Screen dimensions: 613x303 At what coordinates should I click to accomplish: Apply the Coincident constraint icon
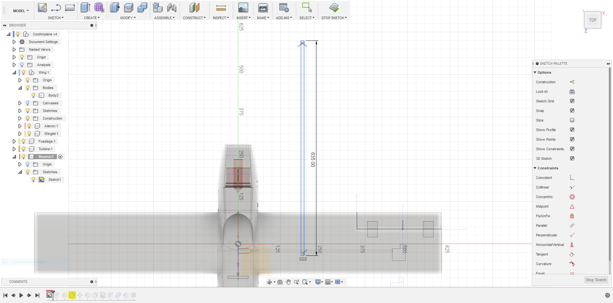click(572, 178)
